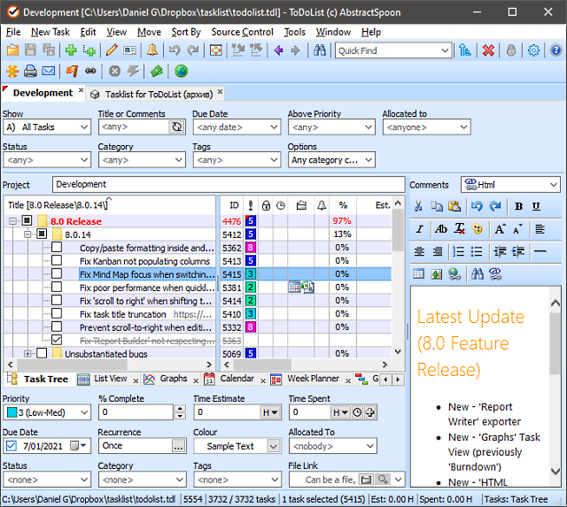Click the pink priority 8 swatch for task 5362
The width and height of the screenshot is (567, 507).
[250, 248]
